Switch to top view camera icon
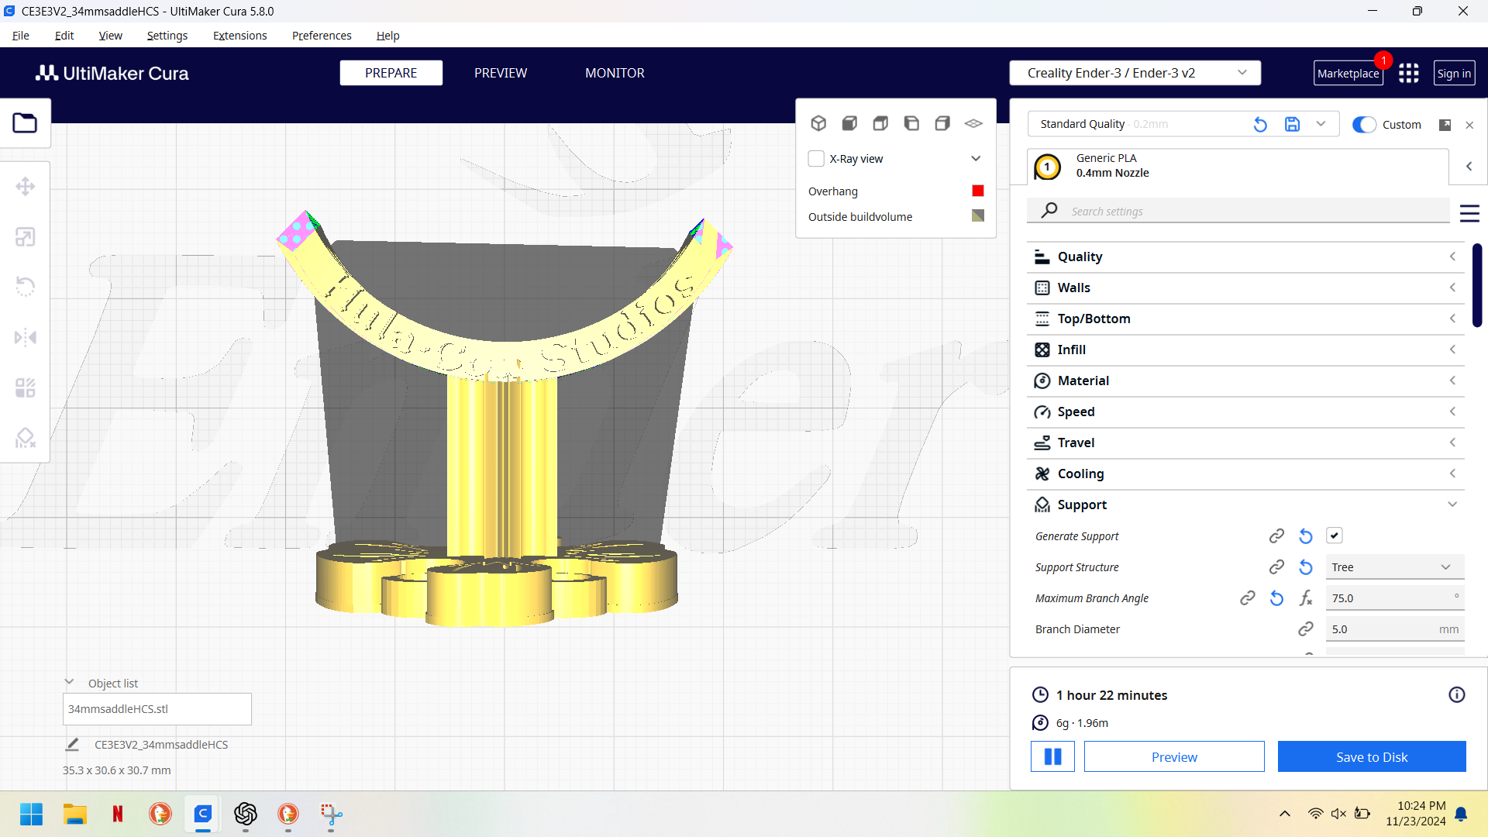1488x837 pixels. pos(880,123)
